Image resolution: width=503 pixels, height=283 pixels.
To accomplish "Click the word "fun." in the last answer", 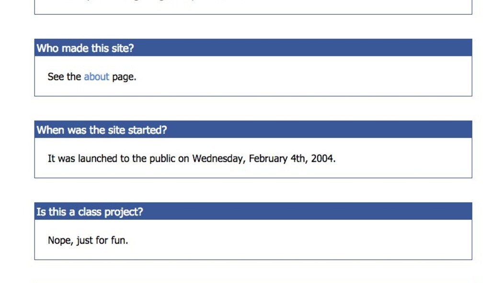I will click(x=119, y=240).
